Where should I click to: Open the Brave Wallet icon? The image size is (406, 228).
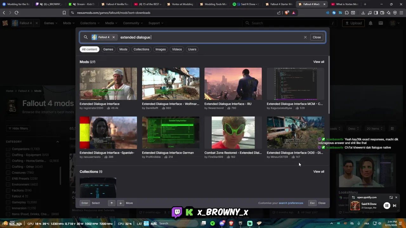coord(382,13)
